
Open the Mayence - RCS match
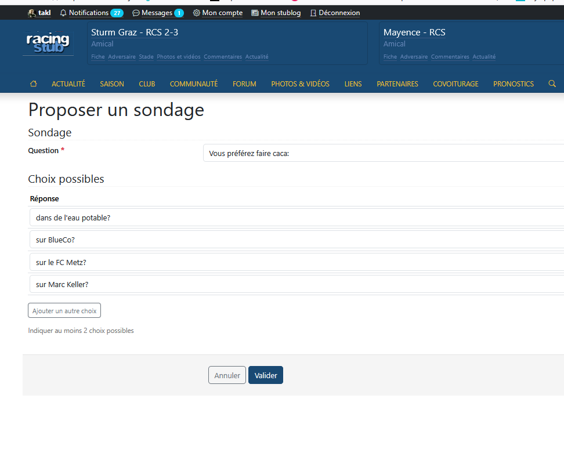[x=414, y=32]
